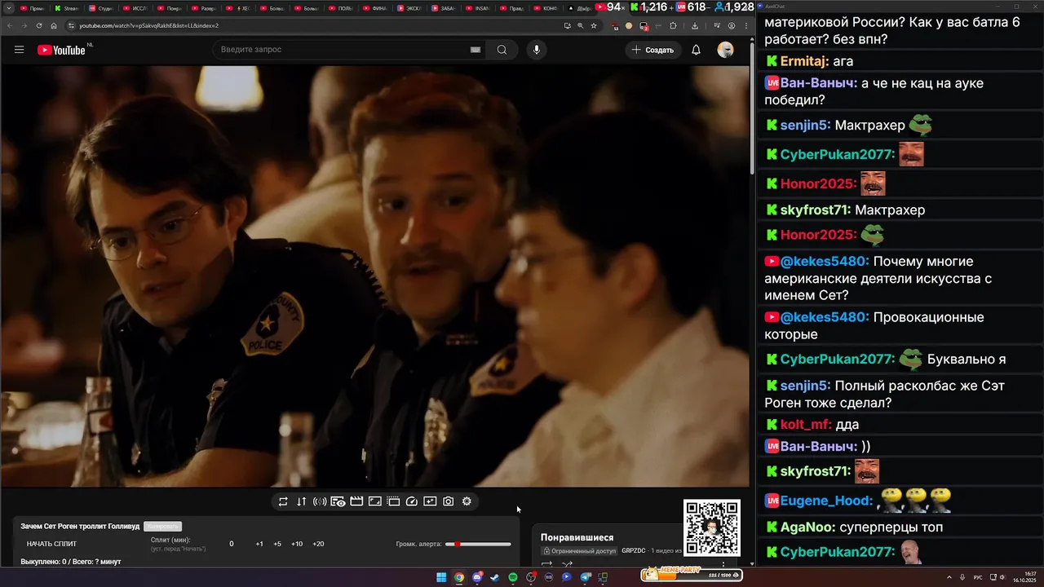
Task: Click the video player frame
Action: click(374, 276)
